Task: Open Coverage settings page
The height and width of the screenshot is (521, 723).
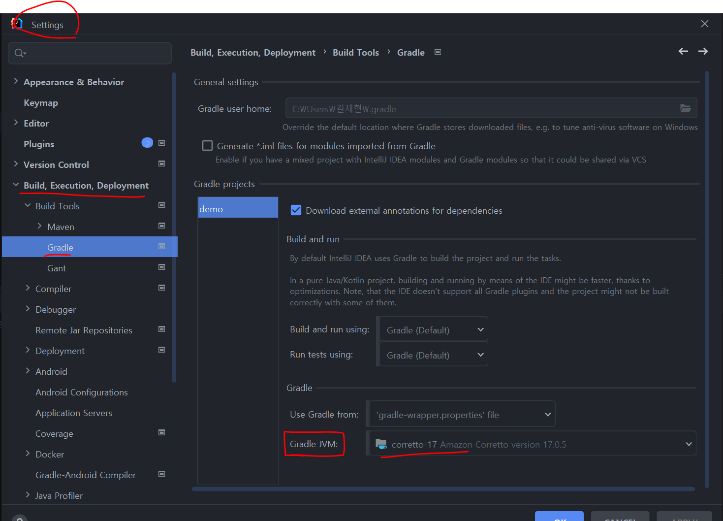Action: [54, 433]
